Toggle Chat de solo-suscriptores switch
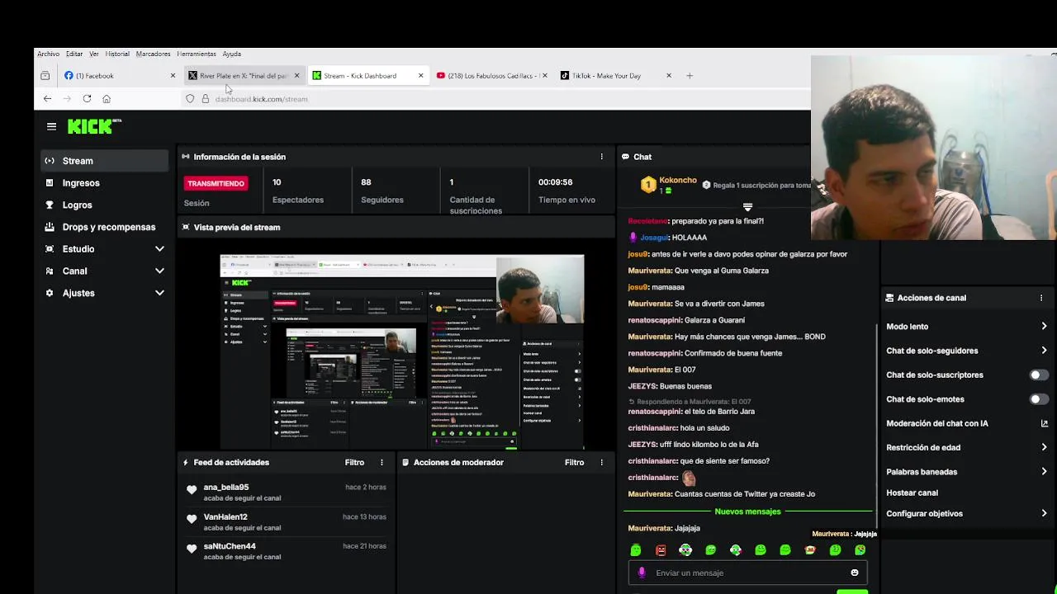The height and width of the screenshot is (594, 1057). tap(1039, 375)
